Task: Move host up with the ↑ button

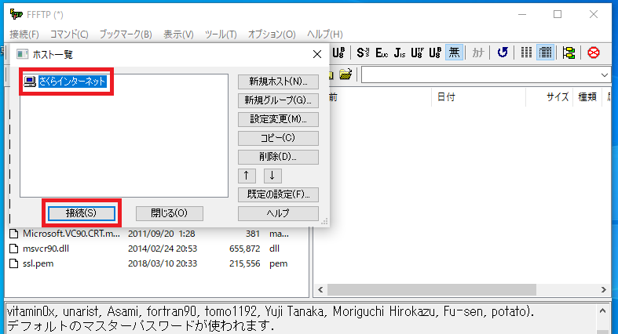Action: 247,176
